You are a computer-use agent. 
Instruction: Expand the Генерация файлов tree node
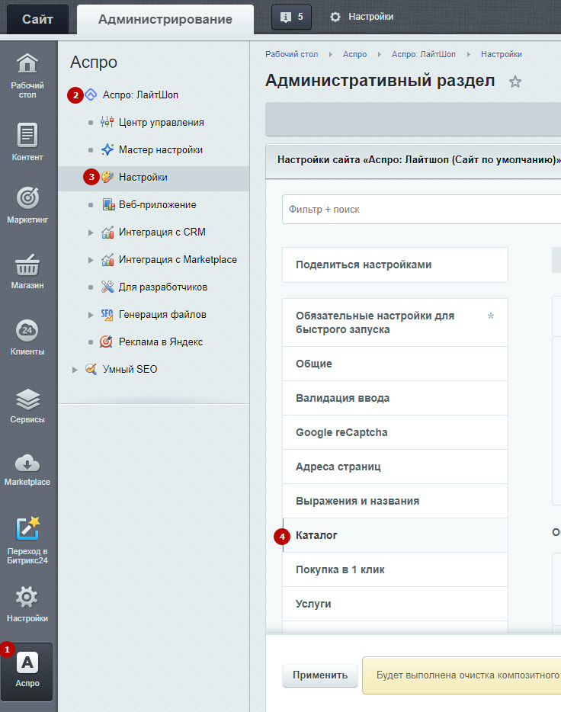point(91,315)
